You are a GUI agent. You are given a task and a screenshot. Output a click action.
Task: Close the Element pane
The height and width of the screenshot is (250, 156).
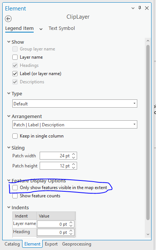pyautogui.click(x=147, y=8)
